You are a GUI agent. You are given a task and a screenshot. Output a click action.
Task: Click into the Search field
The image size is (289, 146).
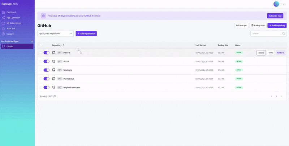coord(268,34)
